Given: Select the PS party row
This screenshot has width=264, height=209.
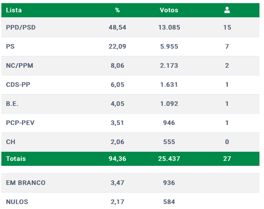Looking at the screenshot, I should (x=130, y=46).
